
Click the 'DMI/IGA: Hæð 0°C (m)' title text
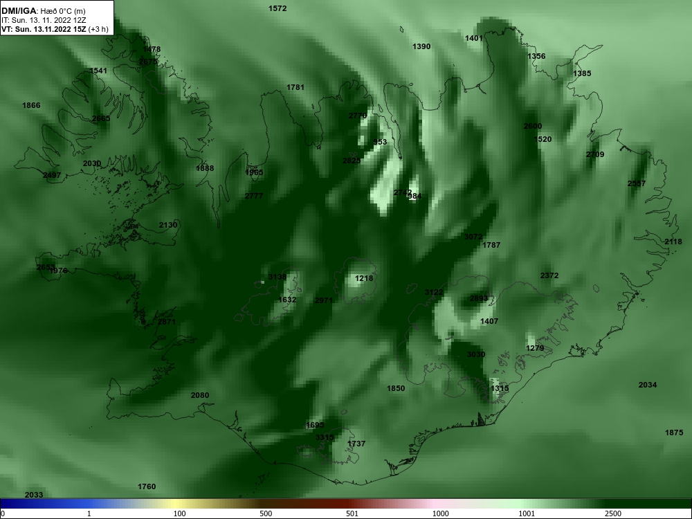[44, 12]
